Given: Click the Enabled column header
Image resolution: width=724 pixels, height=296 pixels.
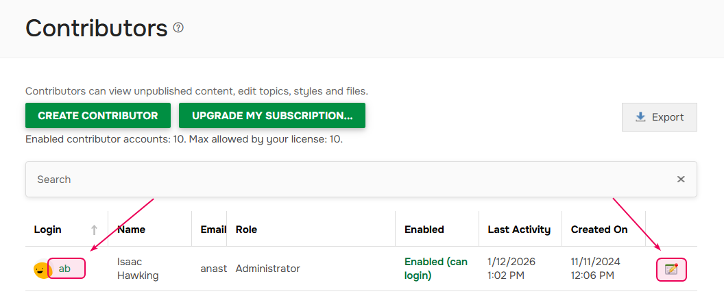Looking at the screenshot, I should (x=424, y=230).
